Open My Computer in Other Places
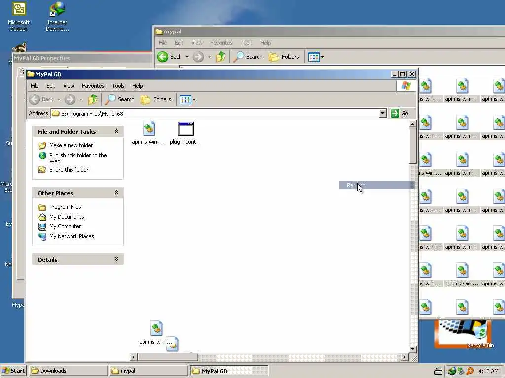The image size is (505, 378). (x=65, y=226)
